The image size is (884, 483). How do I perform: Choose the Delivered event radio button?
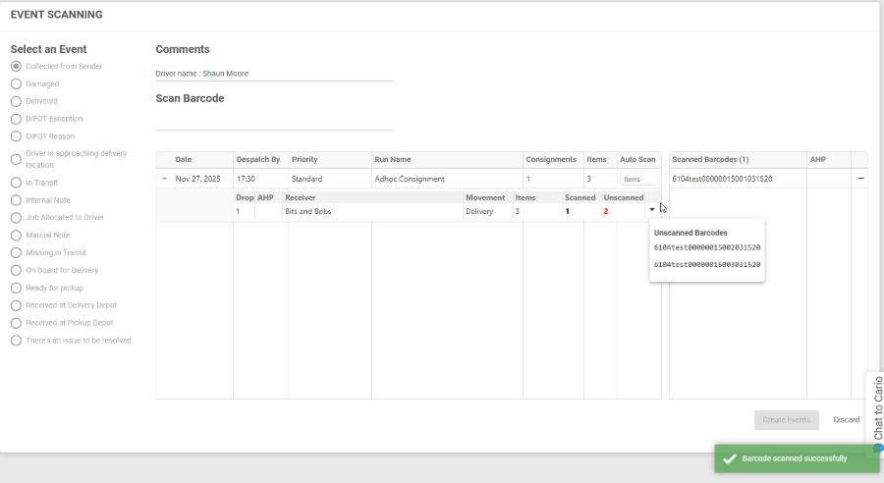pyautogui.click(x=16, y=101)
